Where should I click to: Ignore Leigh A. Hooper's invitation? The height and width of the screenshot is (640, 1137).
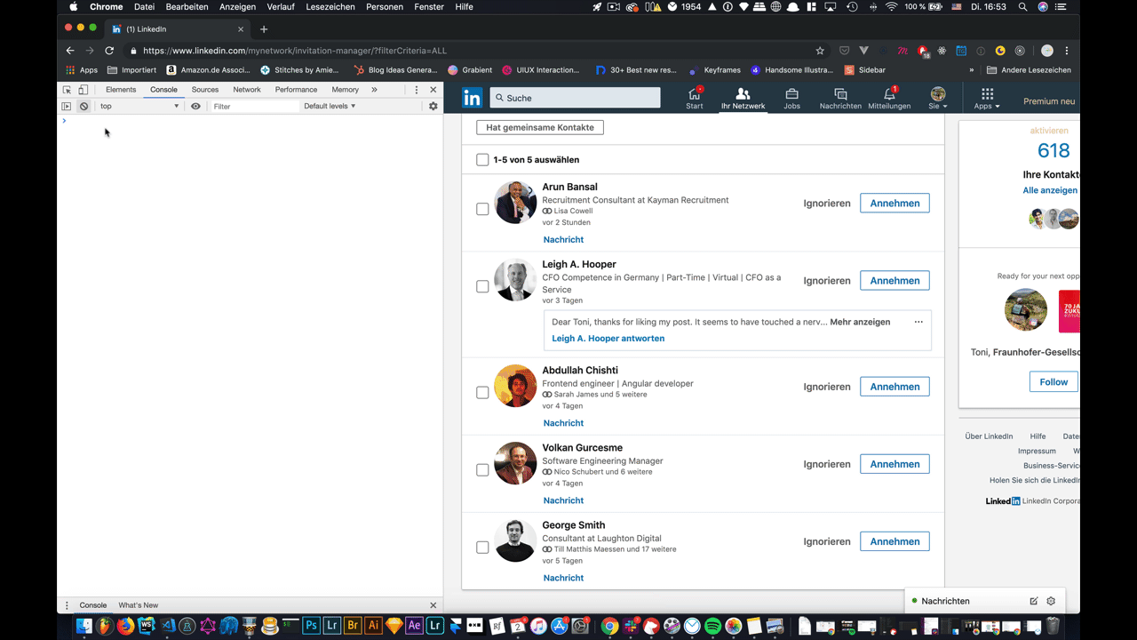click(827, 281)
